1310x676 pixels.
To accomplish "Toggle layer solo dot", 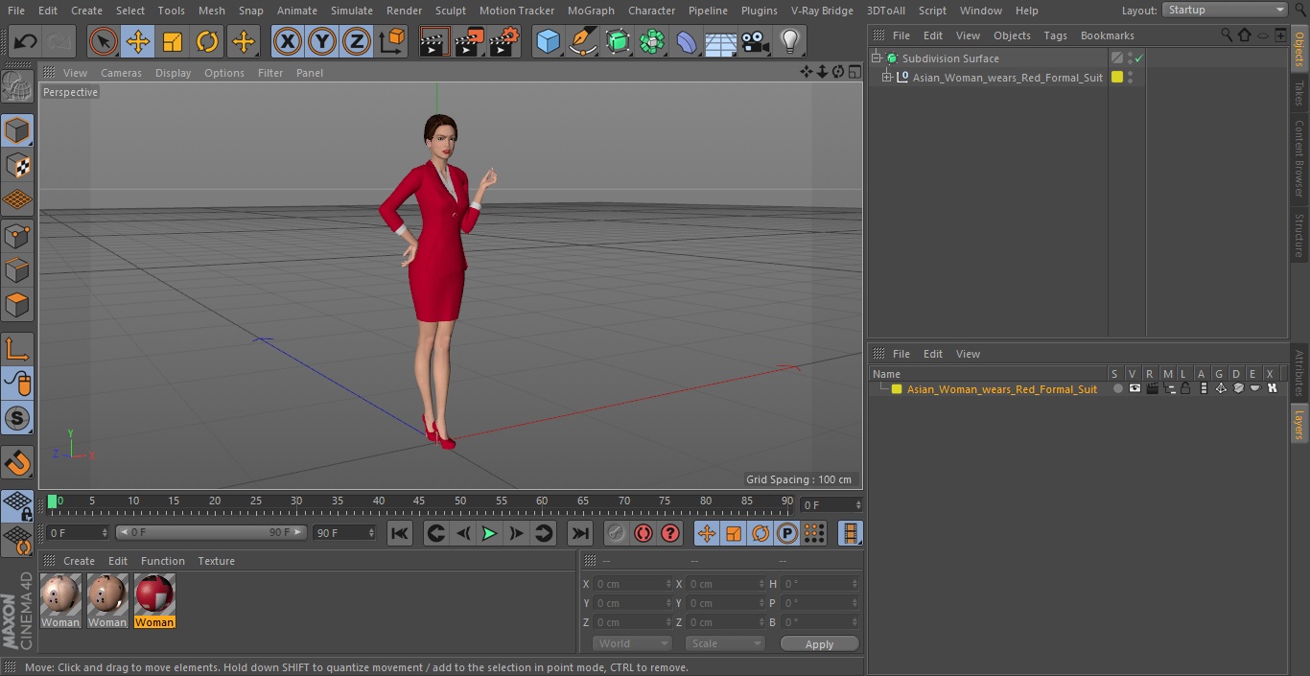I will pos(1117,389).
